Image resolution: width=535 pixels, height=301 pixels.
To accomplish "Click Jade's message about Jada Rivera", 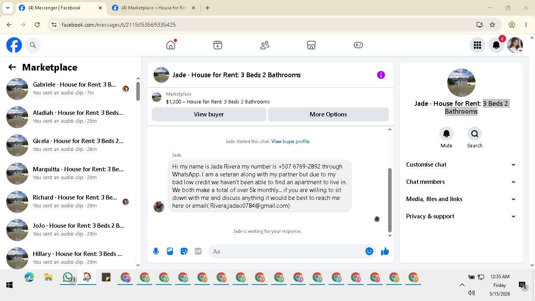I will click(x=260, y=186).
